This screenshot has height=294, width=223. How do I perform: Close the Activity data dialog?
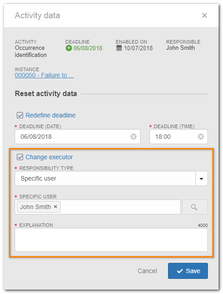point(204,16)
